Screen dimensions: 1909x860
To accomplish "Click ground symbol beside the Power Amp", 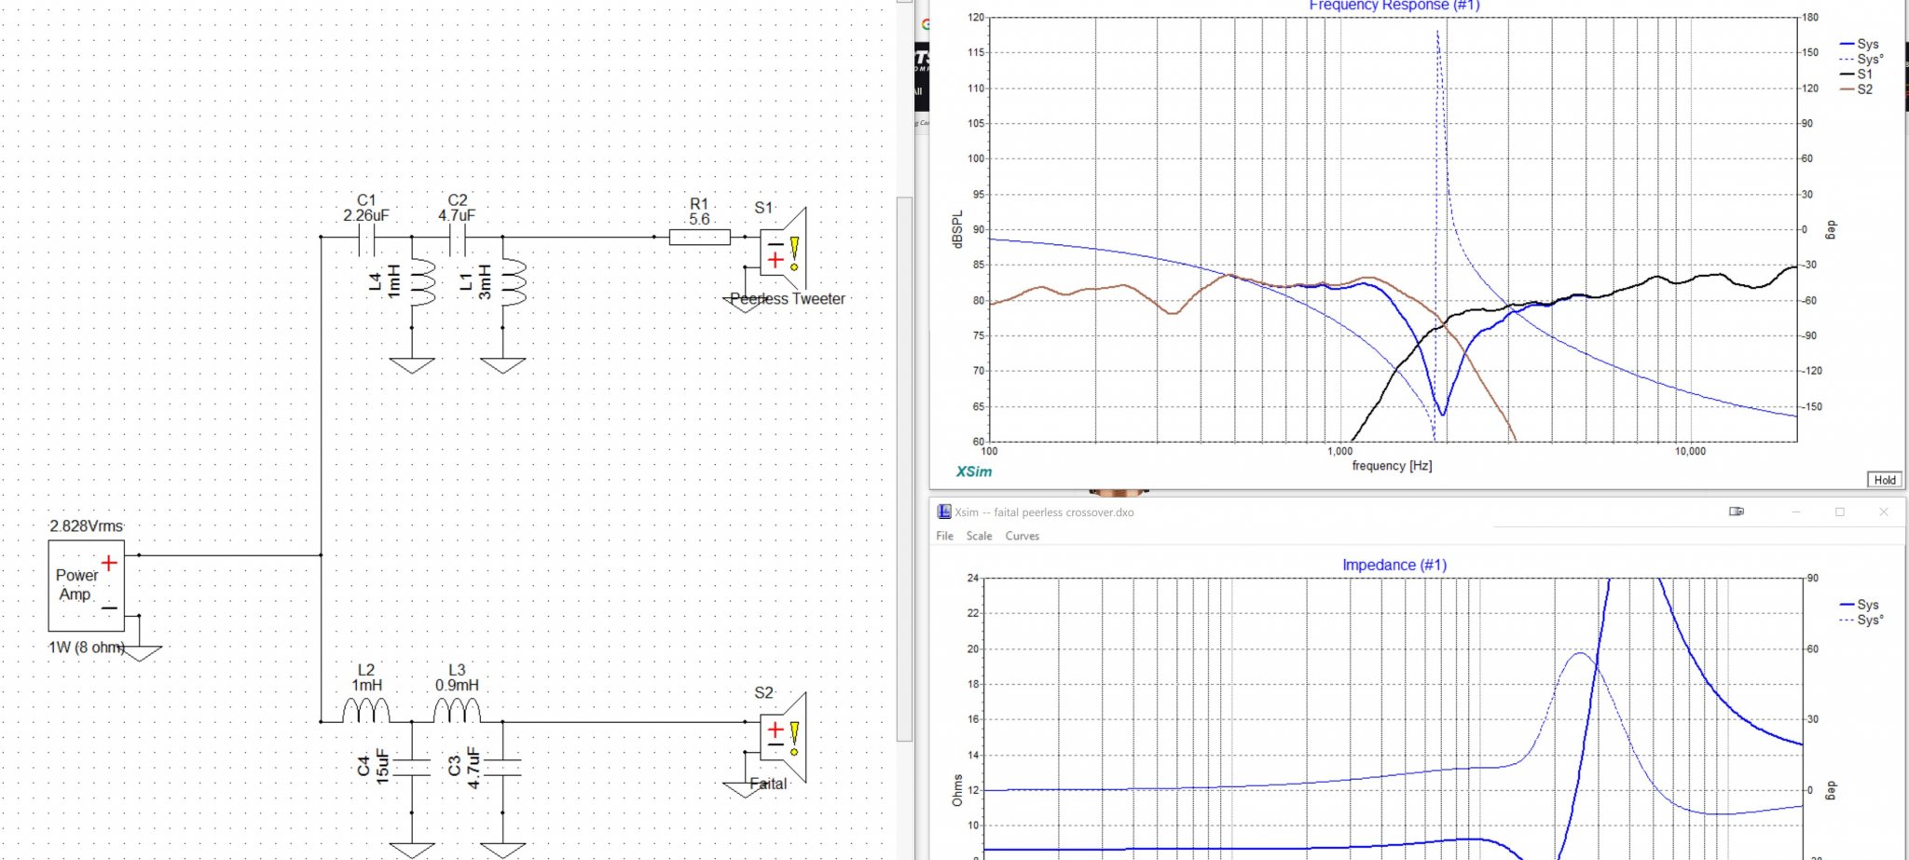I will click(140, 653).
